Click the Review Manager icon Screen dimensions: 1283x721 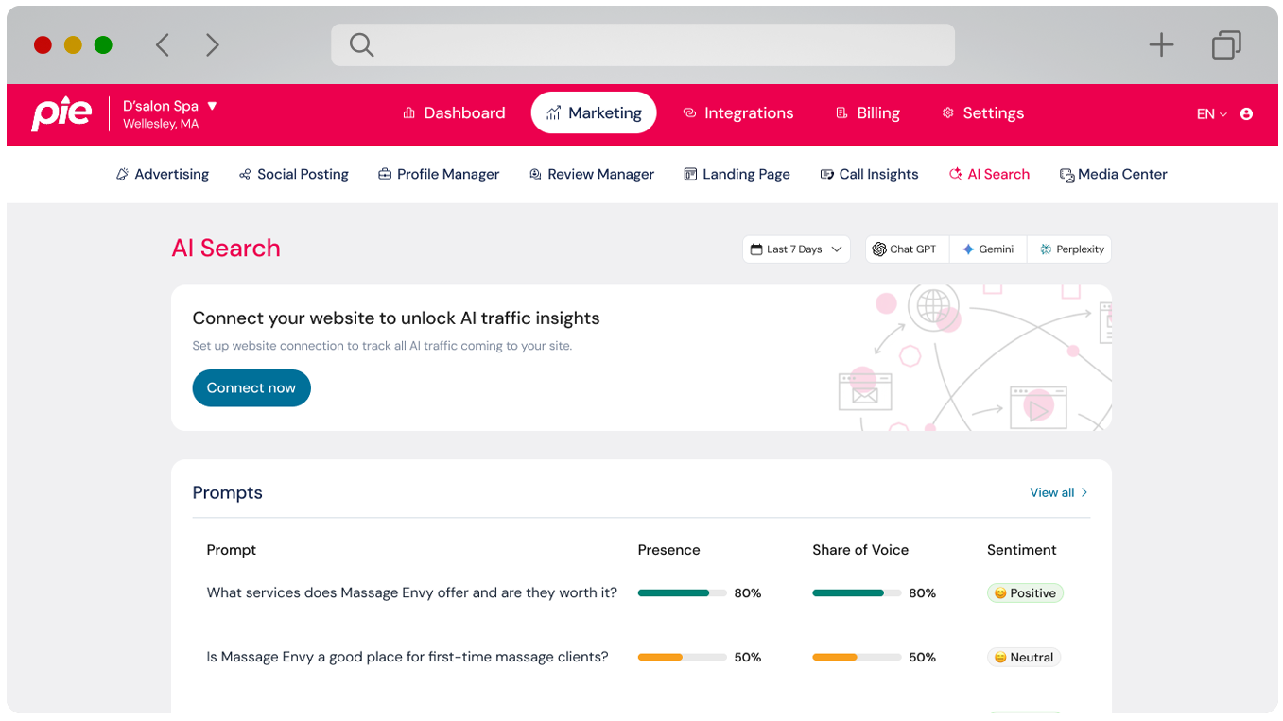[535, 174]
